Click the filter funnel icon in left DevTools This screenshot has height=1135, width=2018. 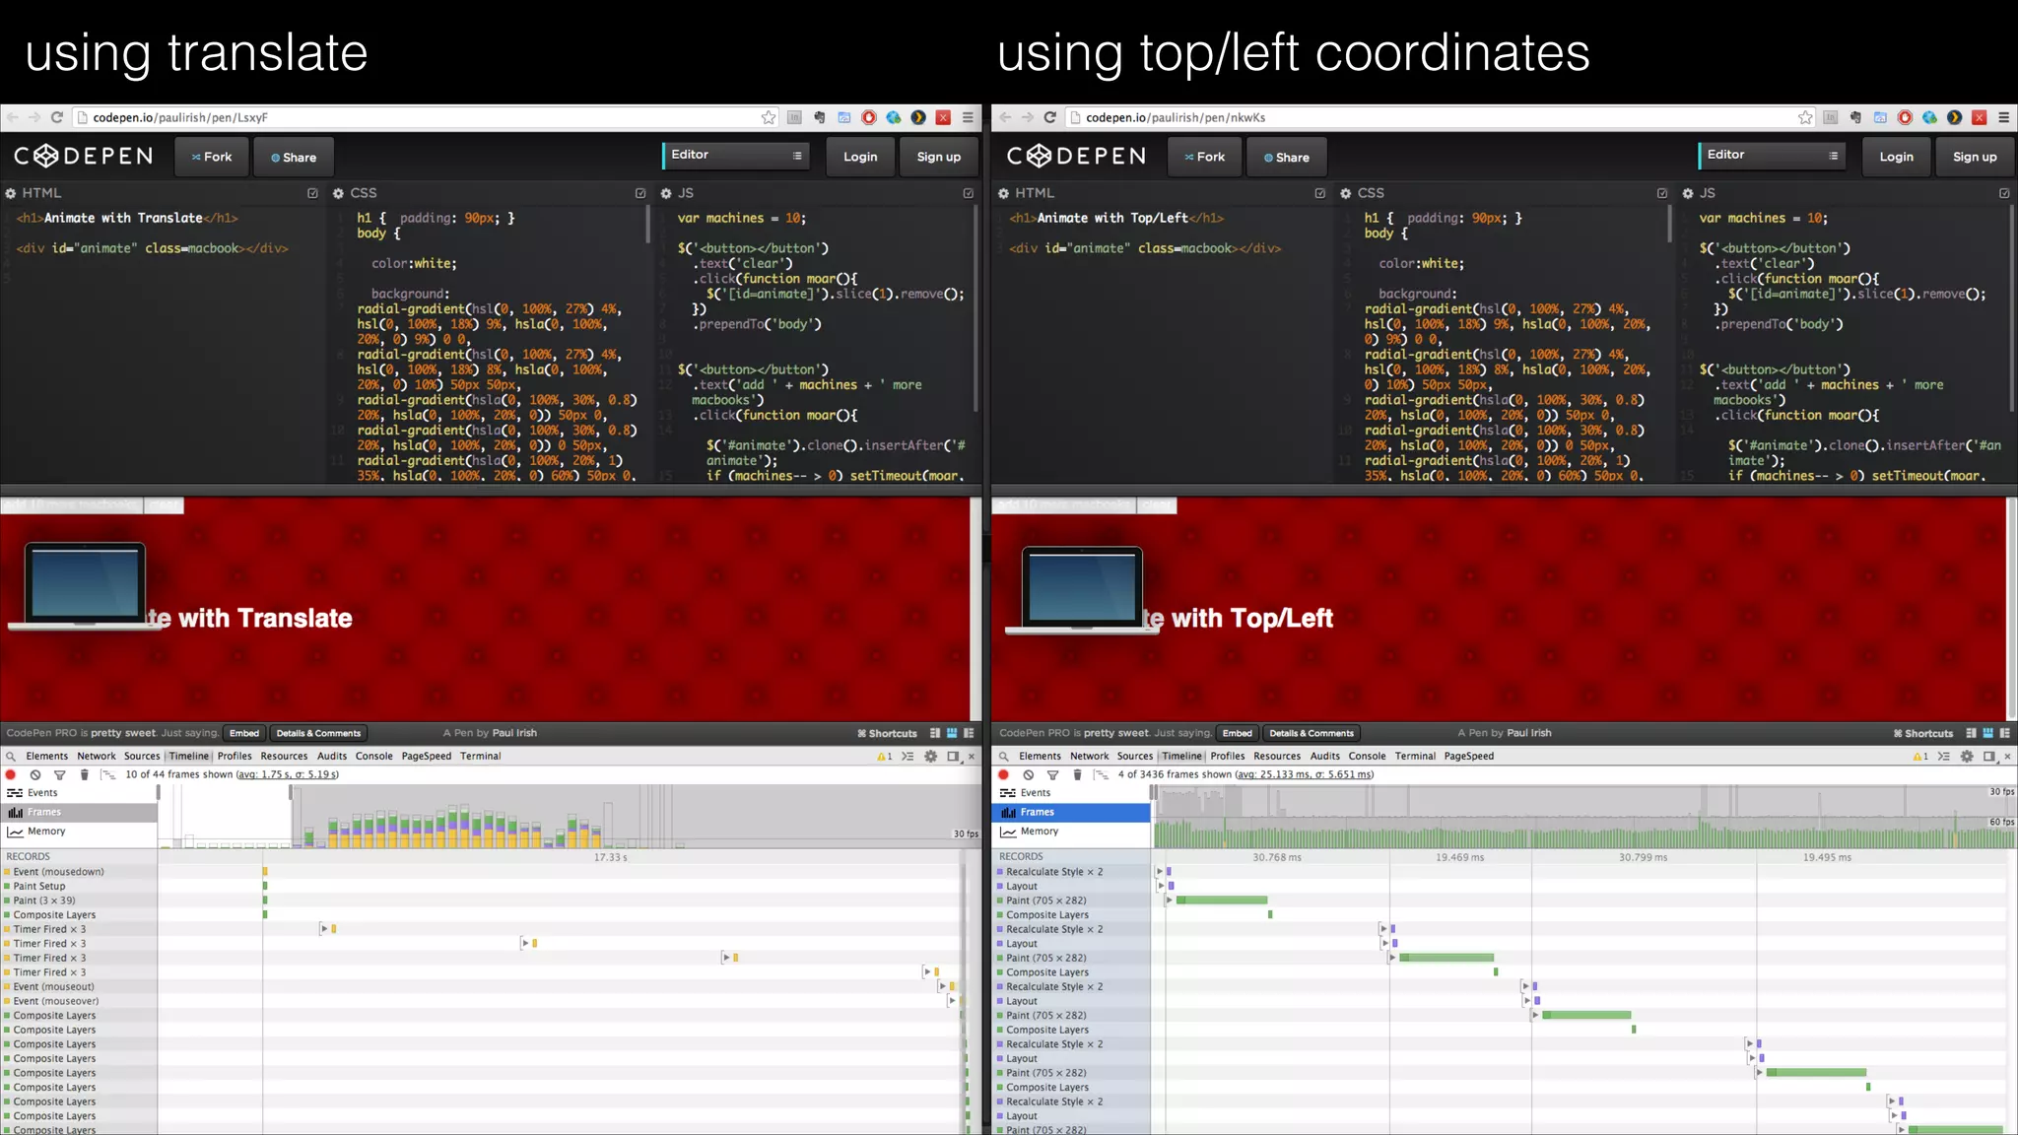(59, 775)
